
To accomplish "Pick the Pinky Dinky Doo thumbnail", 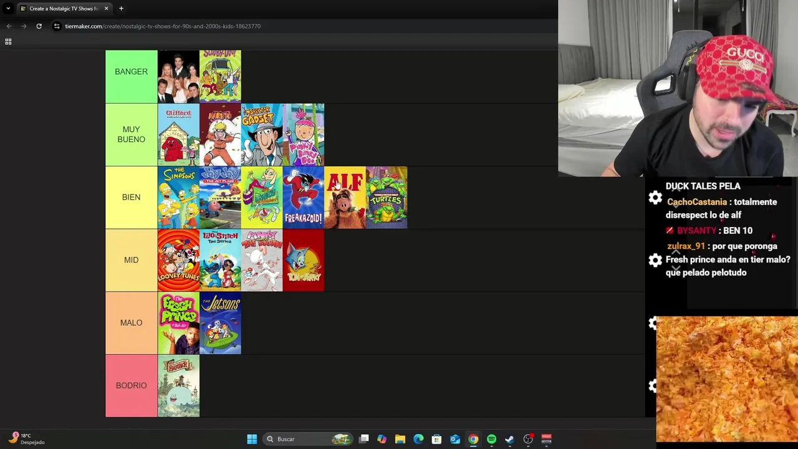I will pos(304,135).
